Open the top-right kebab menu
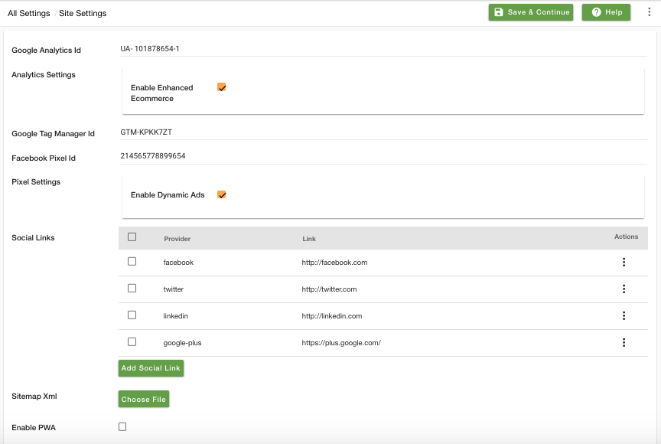This screenshot has height=444, width=661. pyautogui.click(x=649, y=12)
